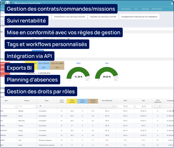Click the Prénom filter input field
Screen dimensions: 174x148
click(x=27, y=106)
